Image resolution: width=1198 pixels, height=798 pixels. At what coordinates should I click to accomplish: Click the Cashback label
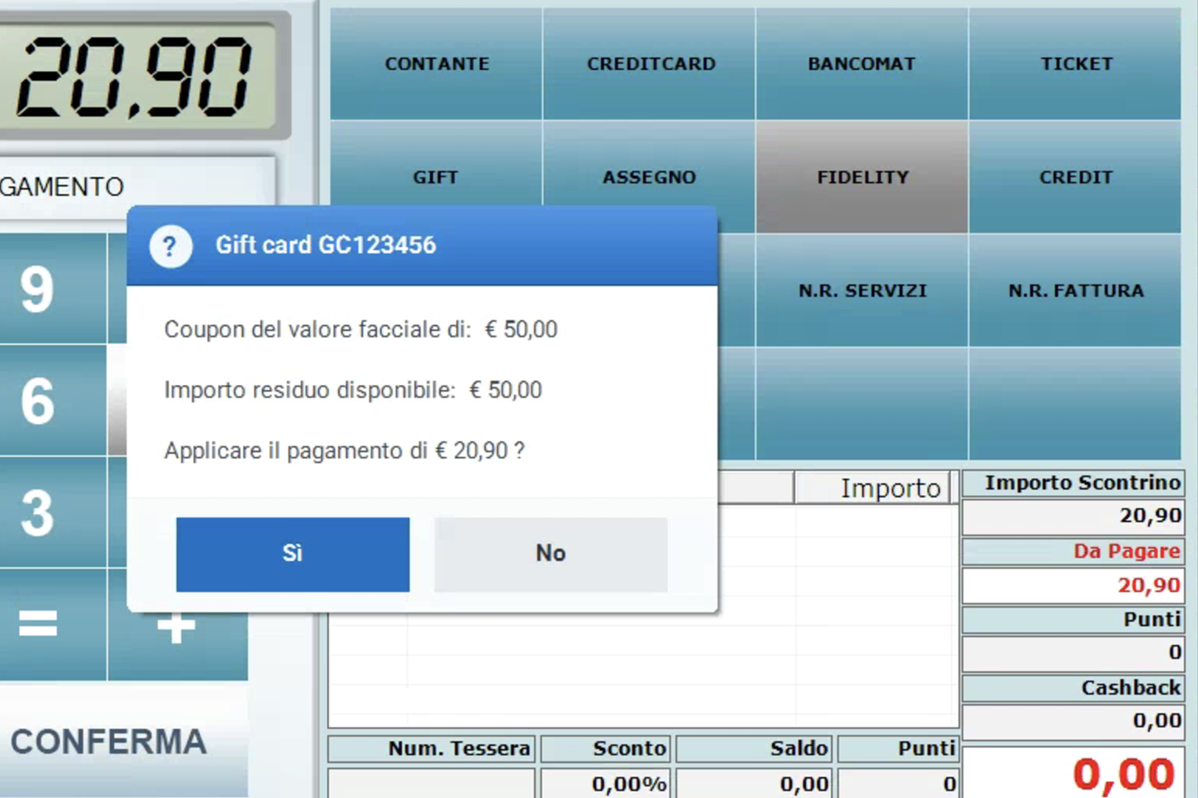pyautogui.click(x=1073, y=687)
